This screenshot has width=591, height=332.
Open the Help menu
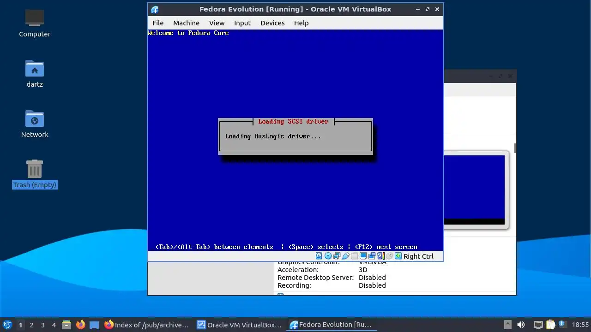coord(301,23)
